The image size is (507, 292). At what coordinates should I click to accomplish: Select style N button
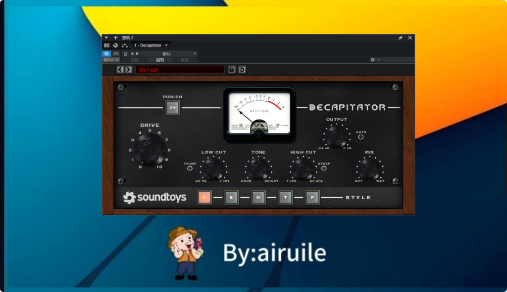pyautogui.click(x=258, y=198)
